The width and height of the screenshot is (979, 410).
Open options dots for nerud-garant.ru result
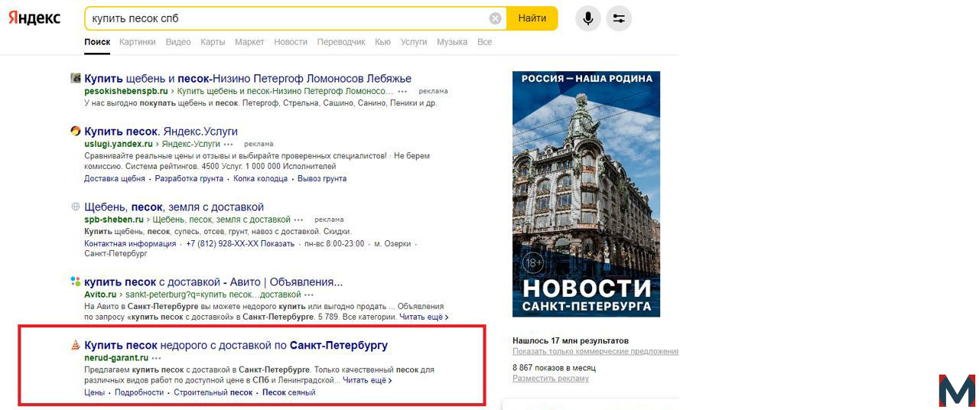point(157,358)
